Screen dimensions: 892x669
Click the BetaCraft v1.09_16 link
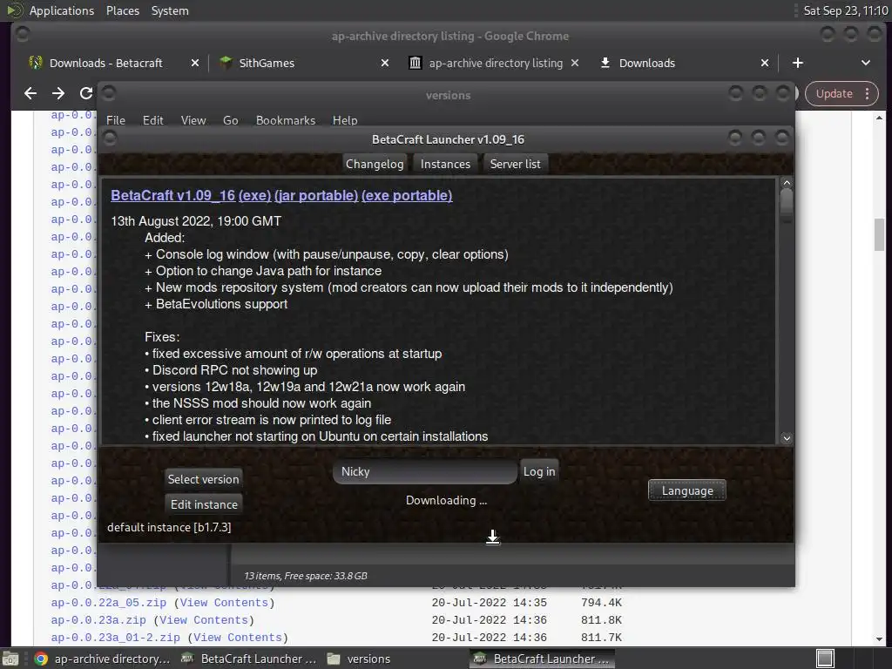pyautogui.click(x=173, y=196)
